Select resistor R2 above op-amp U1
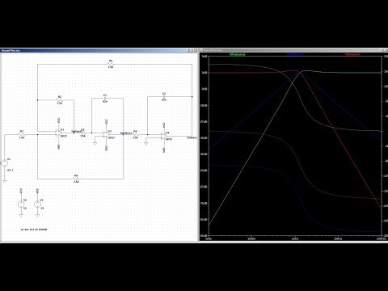 click(x=60, y=100)
